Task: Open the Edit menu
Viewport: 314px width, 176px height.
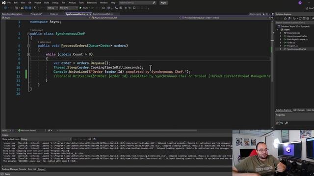Action: [16, 3]
